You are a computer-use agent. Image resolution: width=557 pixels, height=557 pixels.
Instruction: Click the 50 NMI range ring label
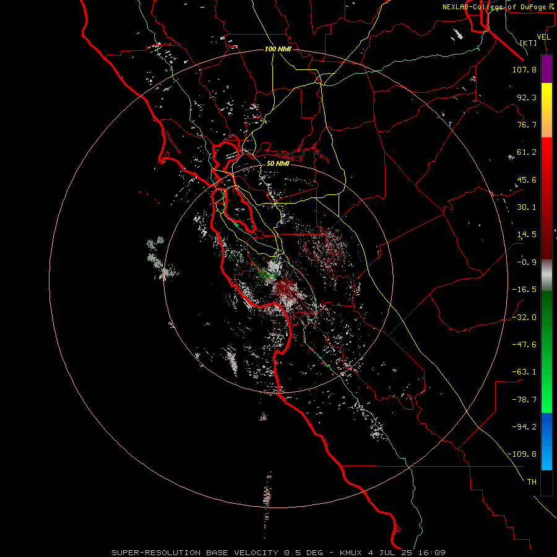278,163
